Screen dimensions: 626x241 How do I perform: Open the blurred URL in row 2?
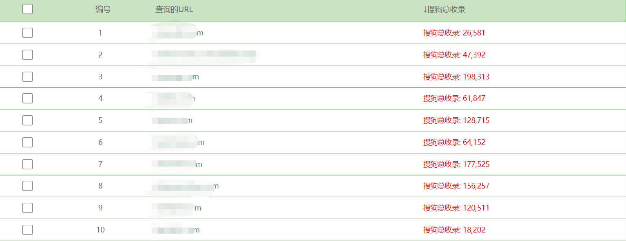(205, 55)
